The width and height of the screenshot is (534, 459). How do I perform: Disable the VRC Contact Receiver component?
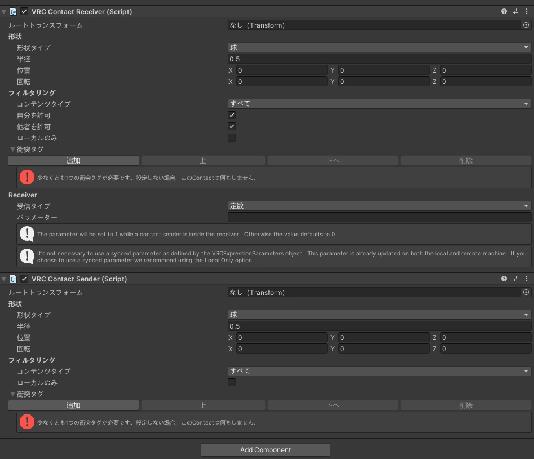pos(24,11)
